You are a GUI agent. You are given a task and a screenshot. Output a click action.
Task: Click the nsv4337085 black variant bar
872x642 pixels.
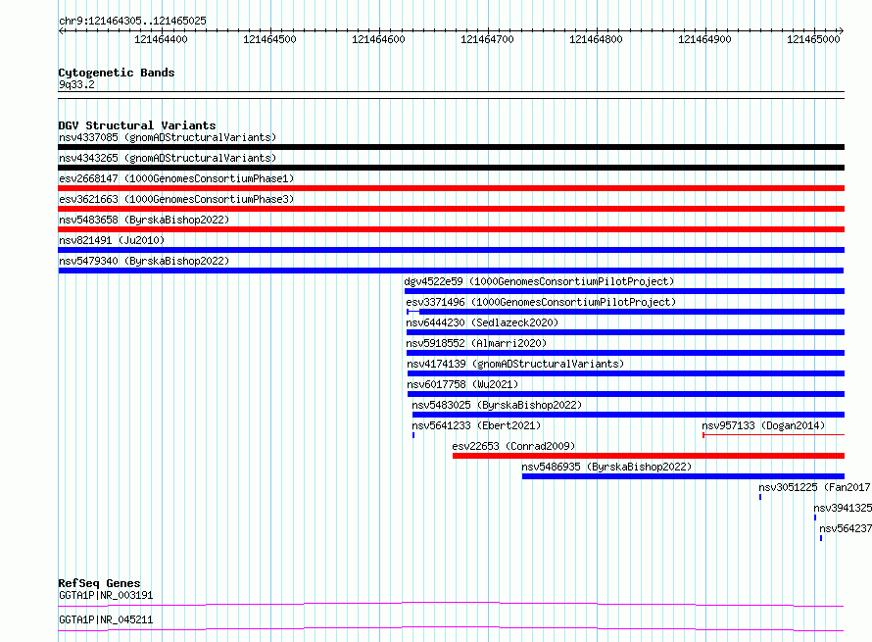pyautogui.click(x=451, y=147)
